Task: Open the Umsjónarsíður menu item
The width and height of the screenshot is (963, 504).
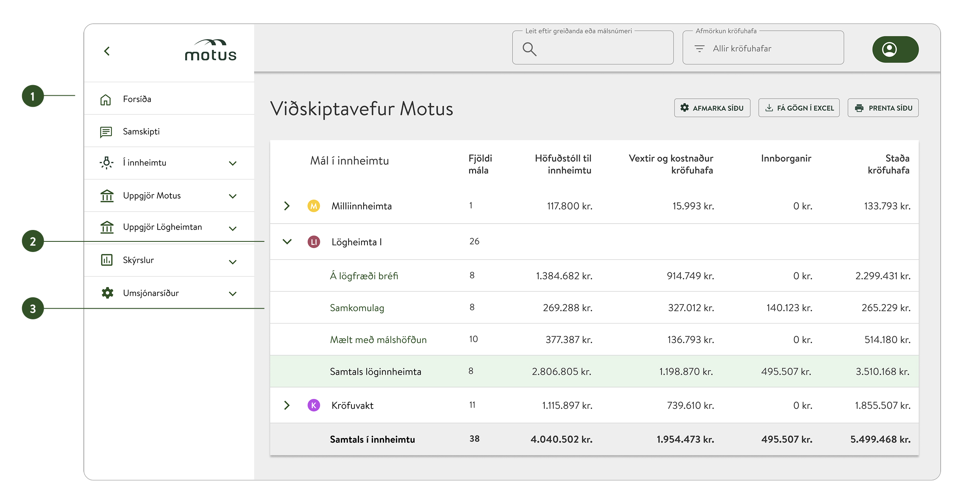Action: [x=150, y=292]
